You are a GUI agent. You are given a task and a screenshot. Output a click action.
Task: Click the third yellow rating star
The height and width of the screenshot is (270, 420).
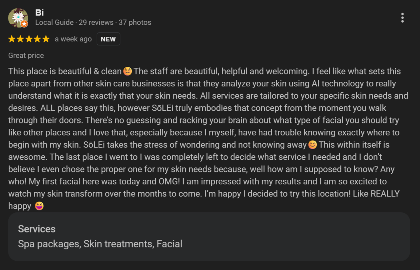(29, 39)
